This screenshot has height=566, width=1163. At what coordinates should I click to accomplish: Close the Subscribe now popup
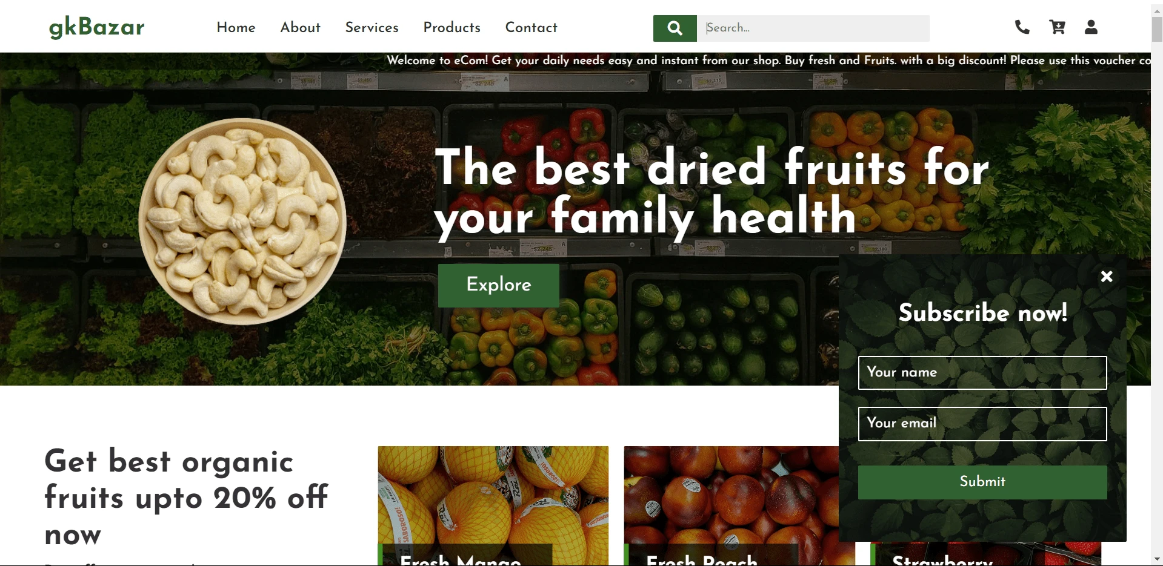[1107, 277]
